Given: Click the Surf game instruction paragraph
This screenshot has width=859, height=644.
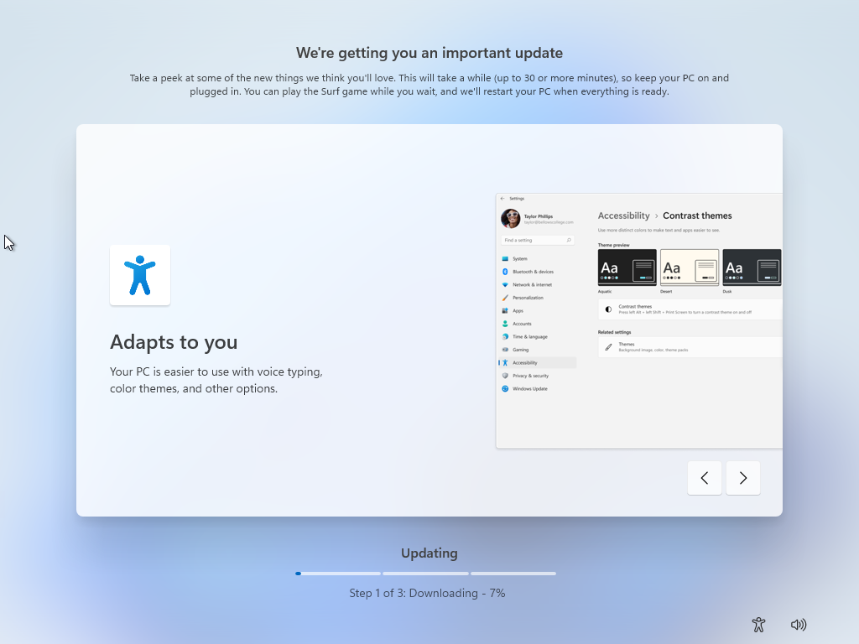Looking at the screenshot, I should [x=429, y=85].
